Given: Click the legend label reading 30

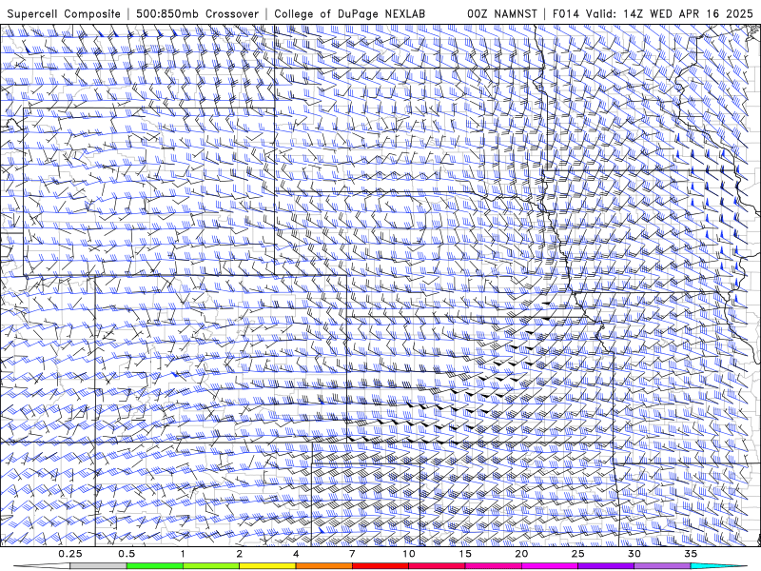Looking at the screenshot, I should (x=634, y=554).
